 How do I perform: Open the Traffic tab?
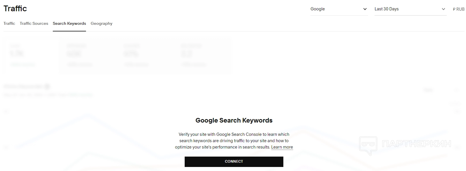coord(9,23)
